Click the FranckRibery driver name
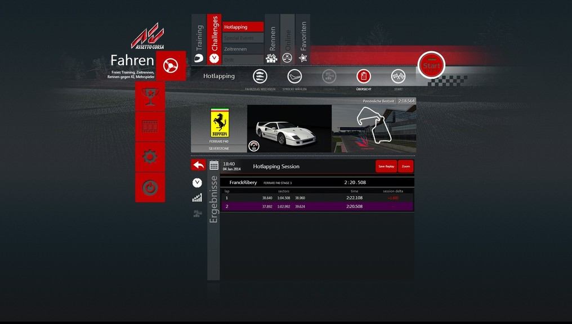572x324 pixels. 243,183
